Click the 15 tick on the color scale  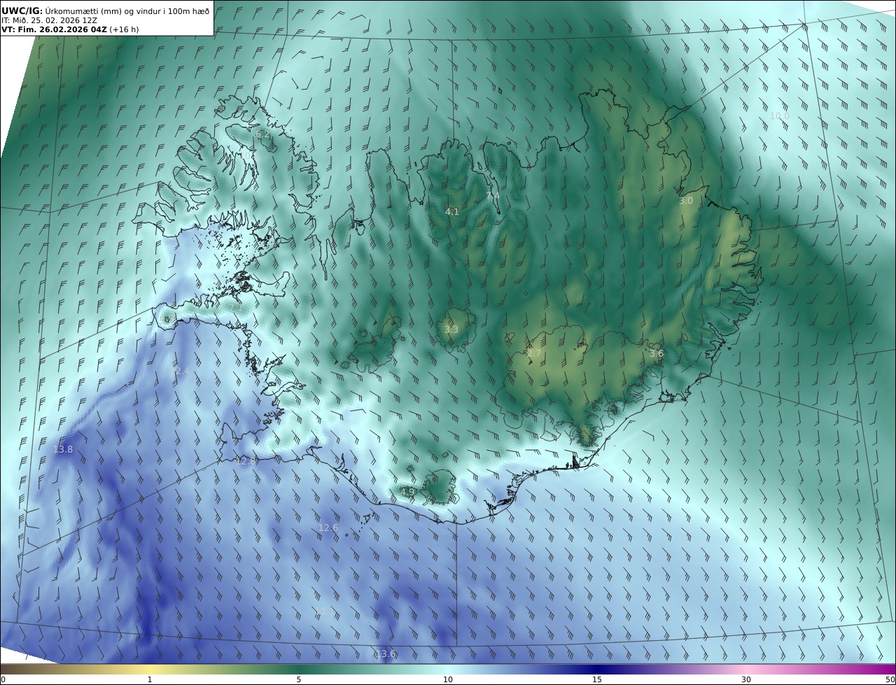[x=597, y=679]
